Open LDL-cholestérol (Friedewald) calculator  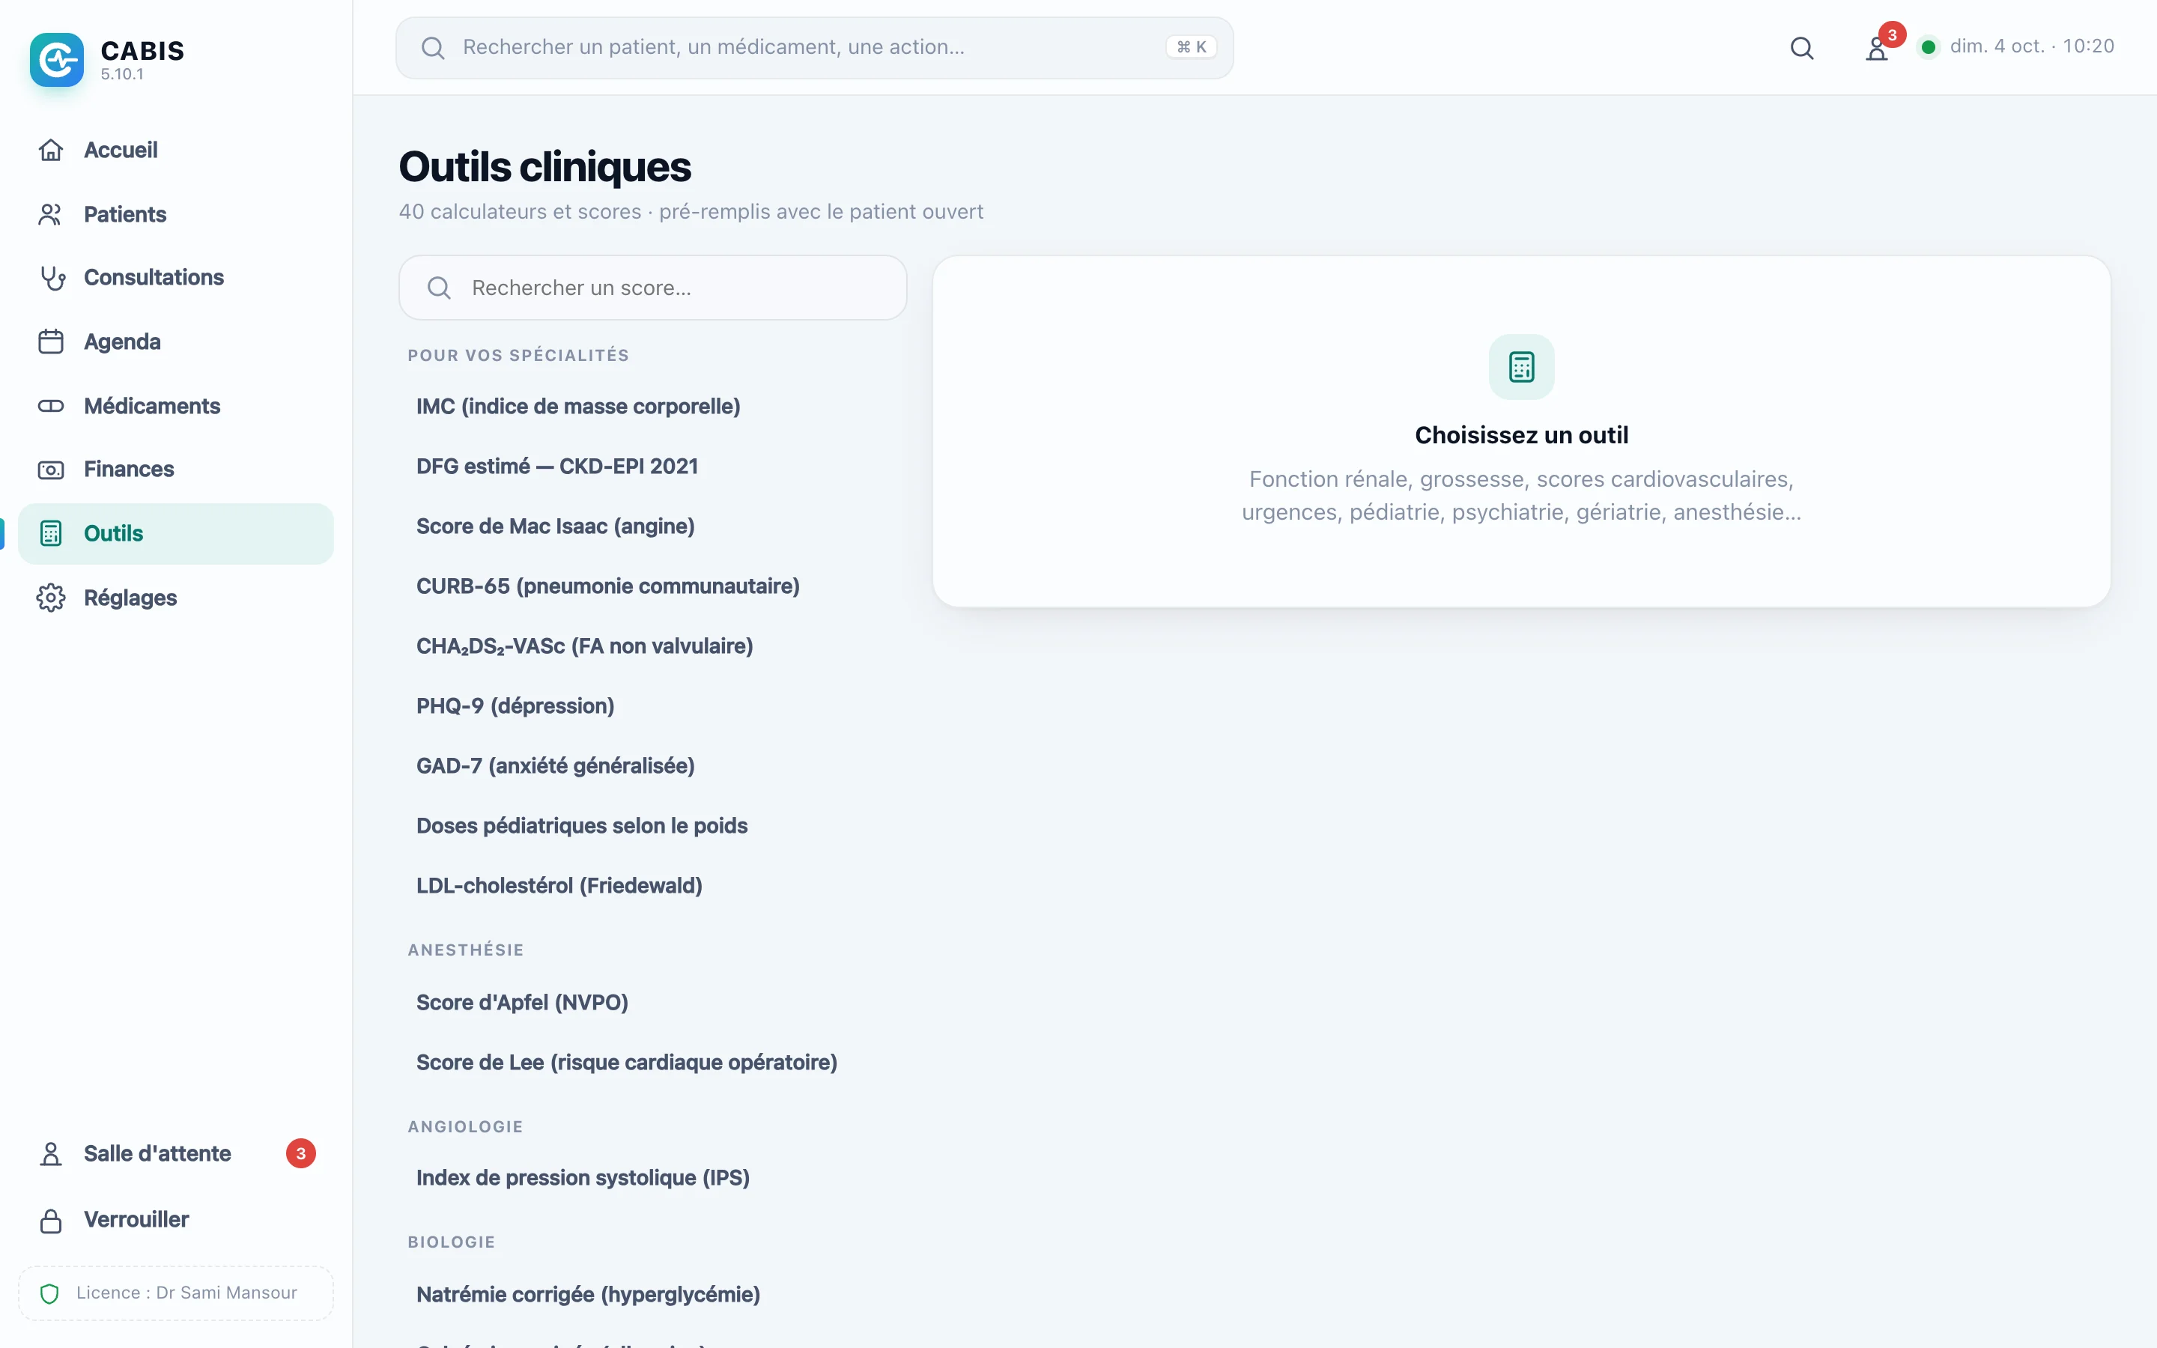point(652,885)
